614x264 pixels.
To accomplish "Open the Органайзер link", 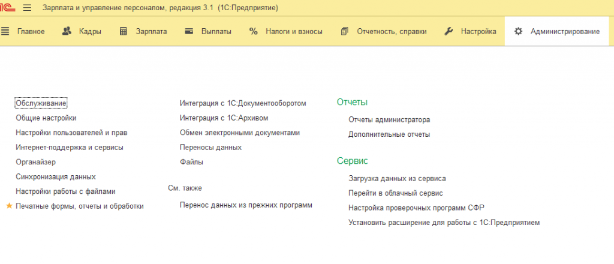I will pyautogui.click(x=35, y=162).
